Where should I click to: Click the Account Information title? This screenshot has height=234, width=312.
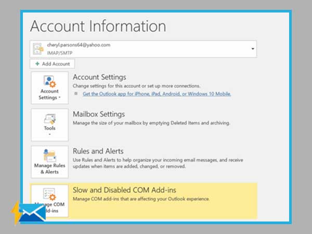point(98,26)
